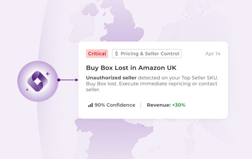Click the Revenue label
Image resolution: width=252 pixels, height=159 pixels.
coord(158,105)
